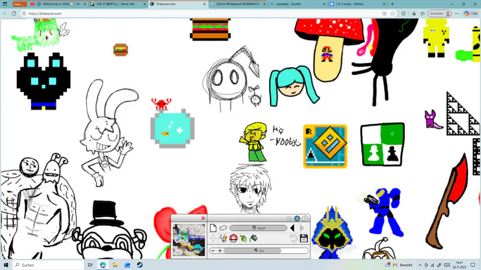The image size is (481, 270).
Task: Open tab actions menu at far left
Action: (5, 4)
